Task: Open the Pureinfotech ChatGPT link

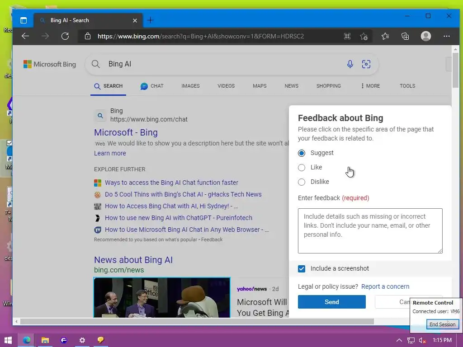Action: pos(178,218)
